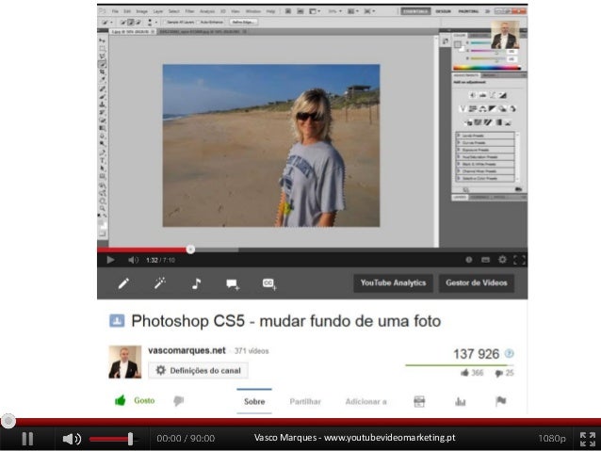Image resolution: width=601 pixels, height=451 pixels.
Task: Select the Essentials workspace button
Action: pos(415,11)
